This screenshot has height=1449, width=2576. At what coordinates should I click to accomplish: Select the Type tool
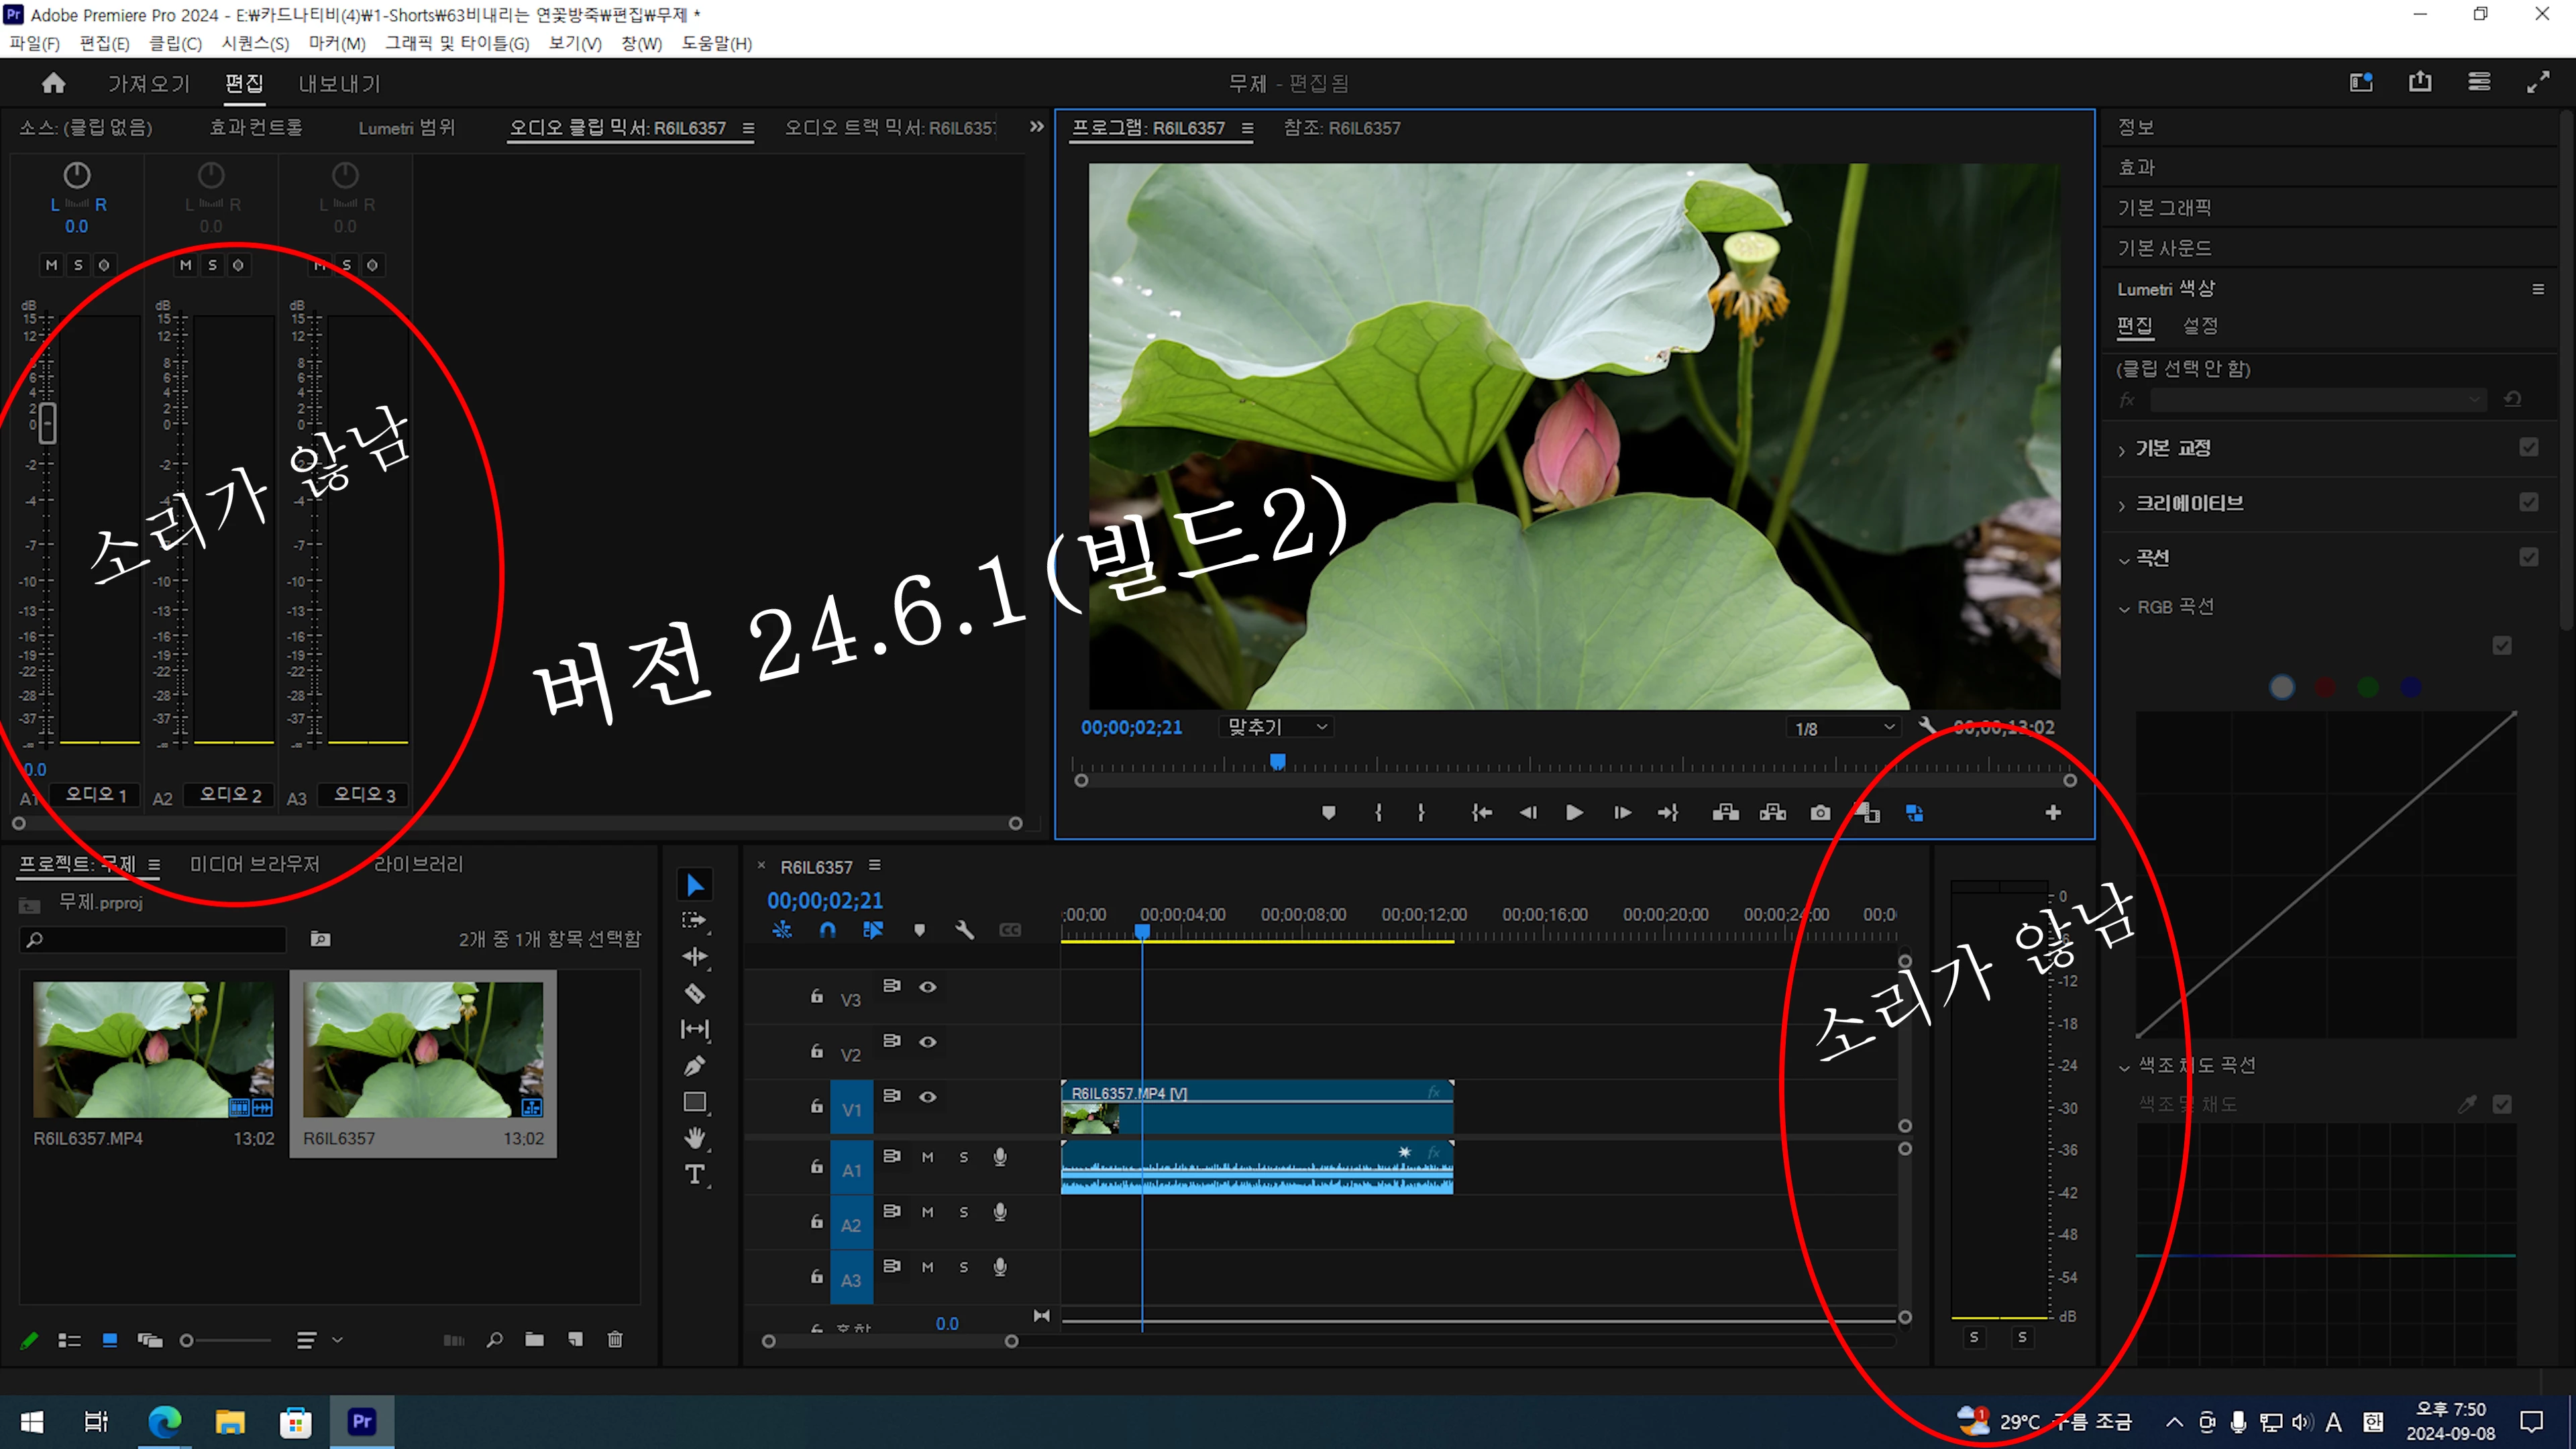695,1175
